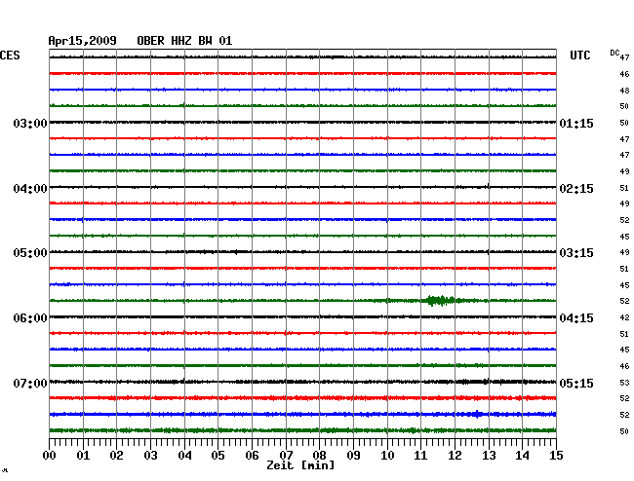Screen dimensions: 634x481
Task: Click minute 13 on the time axis
Action: 489,456
